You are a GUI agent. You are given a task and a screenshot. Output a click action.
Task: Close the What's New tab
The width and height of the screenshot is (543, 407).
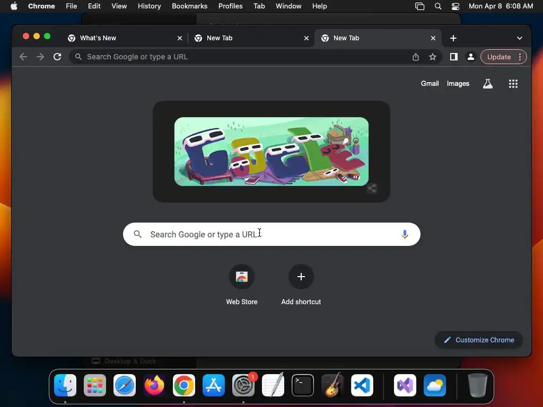click(x=180, y=38)
